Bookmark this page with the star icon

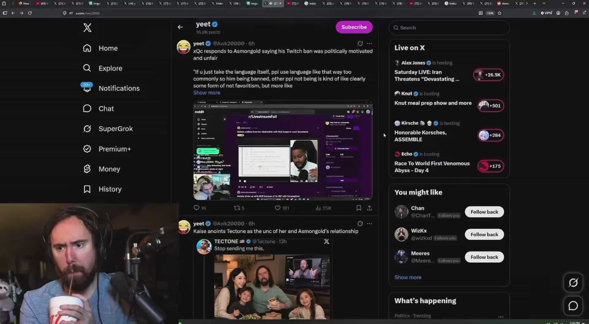coord(499,13)
